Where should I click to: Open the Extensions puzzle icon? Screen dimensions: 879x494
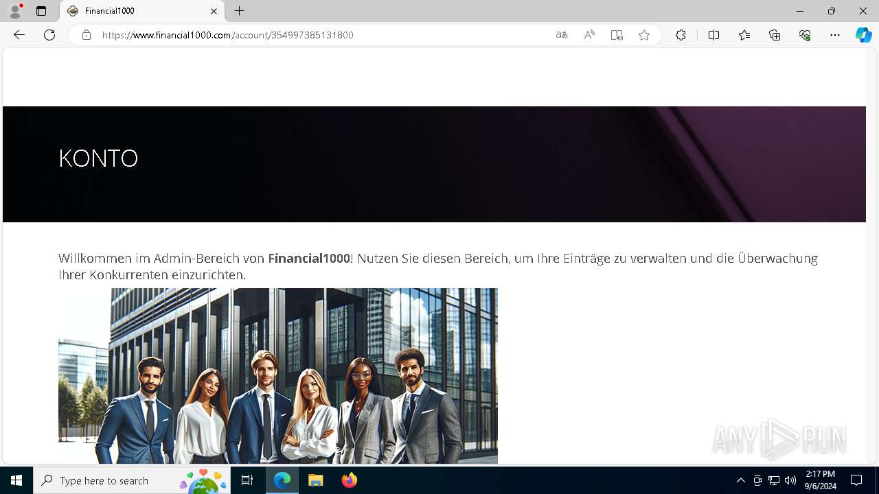click(x=681, y=35)
